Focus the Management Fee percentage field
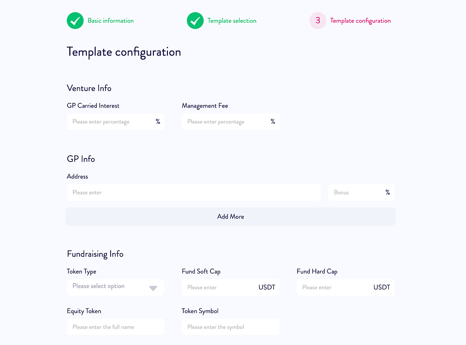 point(231,122)
